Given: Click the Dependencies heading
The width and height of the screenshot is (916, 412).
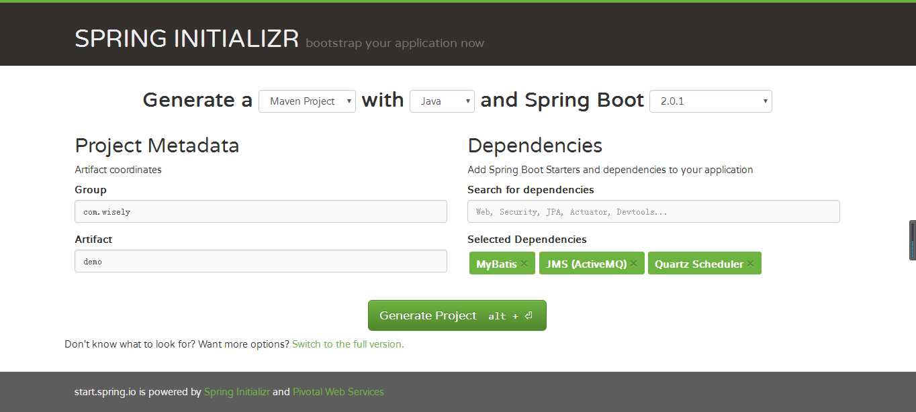Looking at the screenshot, I should tap(535, 146).
